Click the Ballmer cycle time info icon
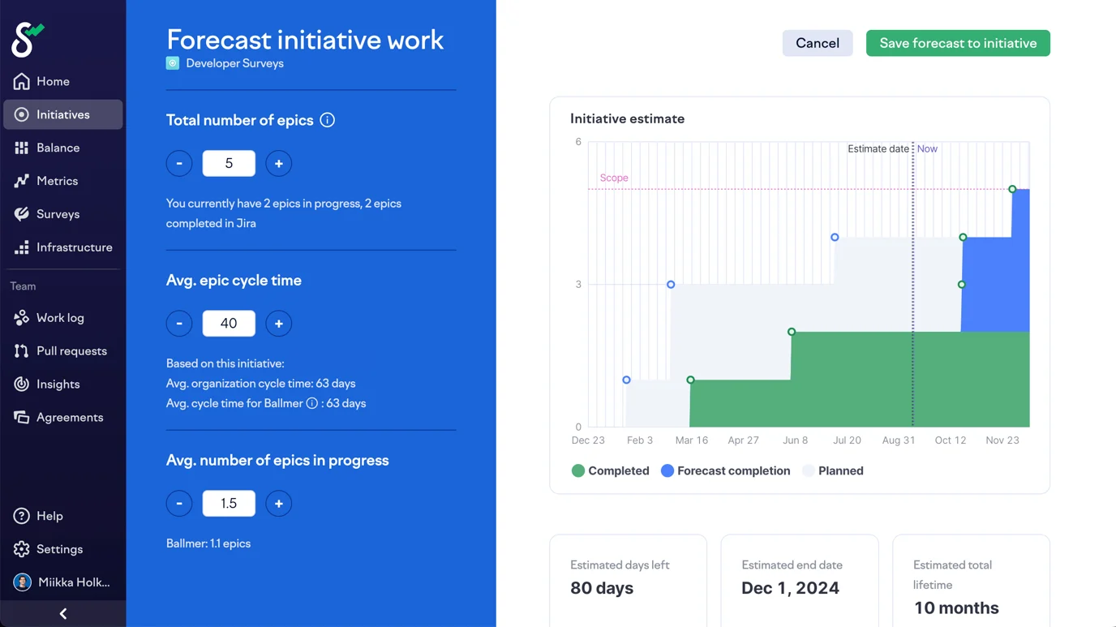Image resolution: width=1116 pixels, height=627 pixels. (312, 403)
